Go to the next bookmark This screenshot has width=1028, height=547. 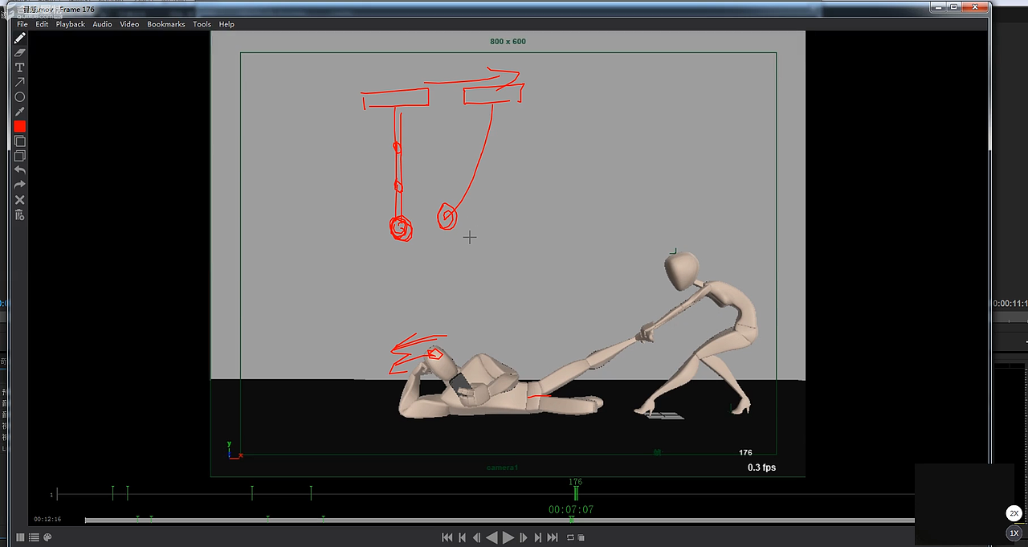click(x=537, y=538)
